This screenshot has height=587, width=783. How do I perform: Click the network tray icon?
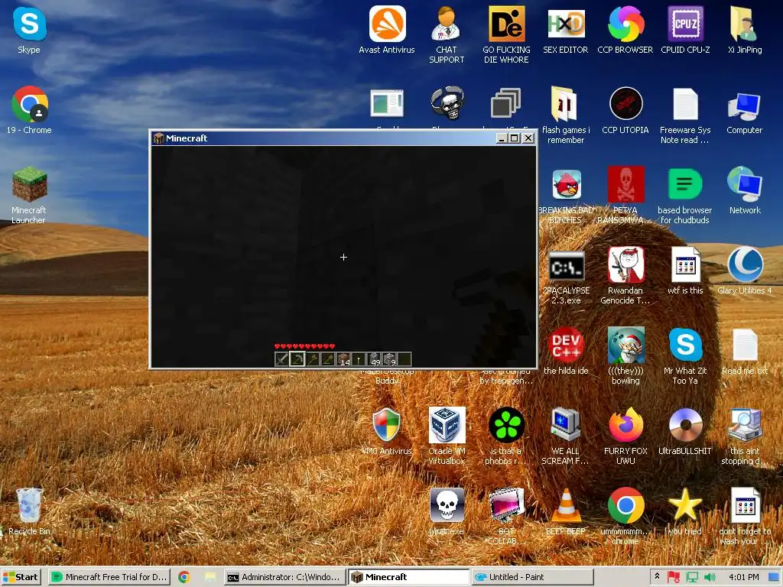tap(692, 577)
